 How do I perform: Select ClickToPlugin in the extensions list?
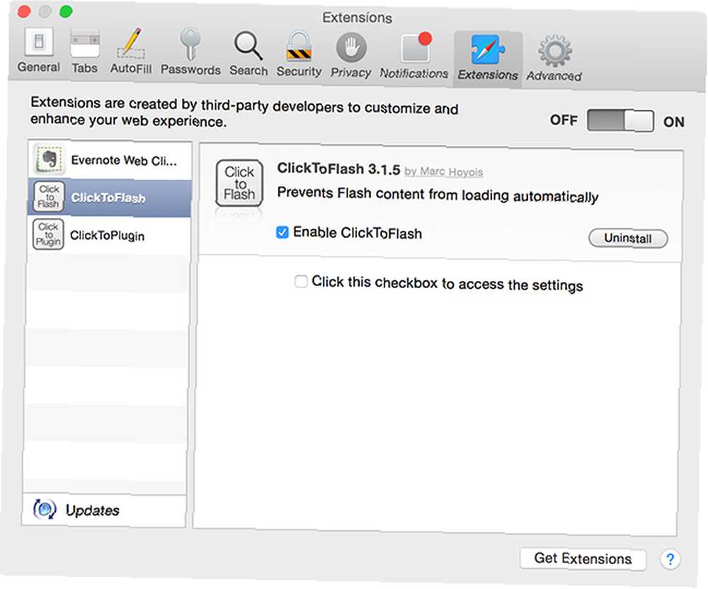pos(109,235)
